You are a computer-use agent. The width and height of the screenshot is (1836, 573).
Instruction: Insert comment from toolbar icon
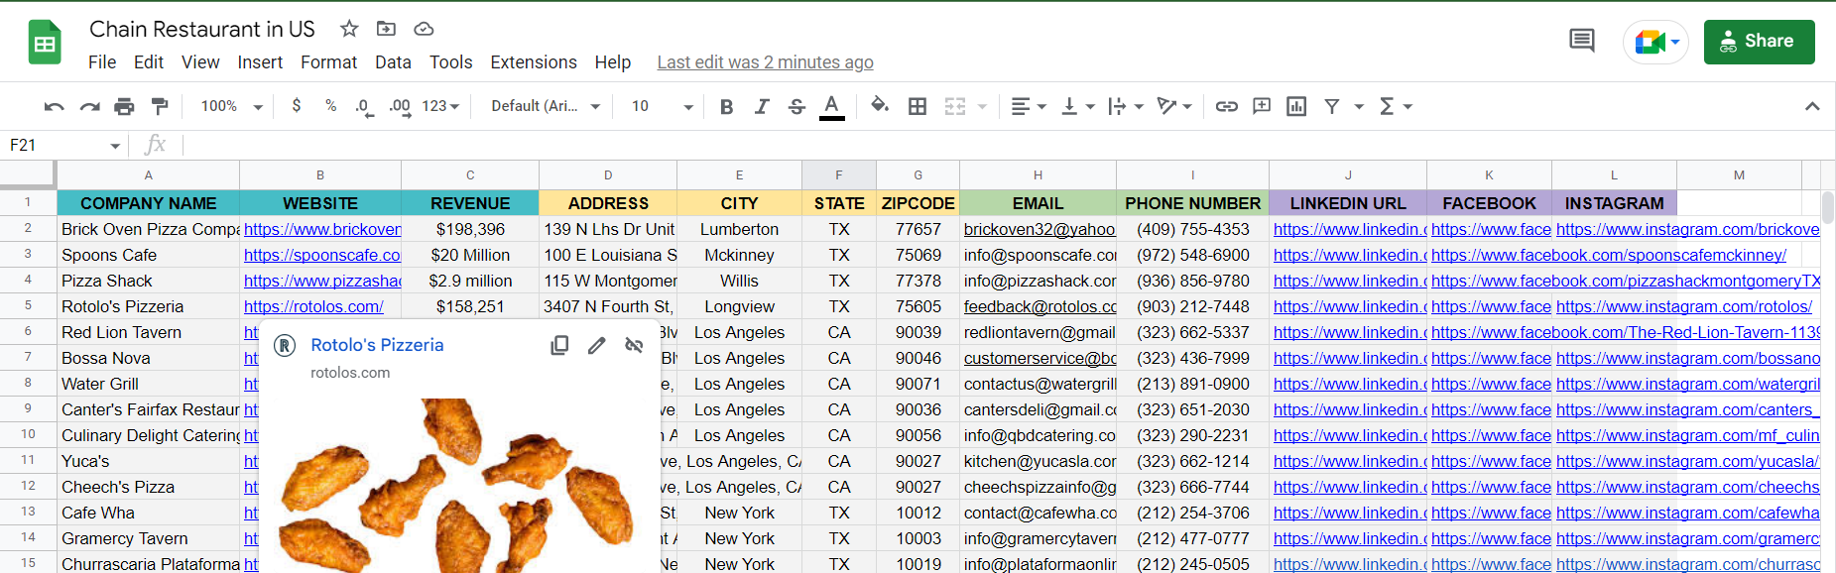[1262, 106]
